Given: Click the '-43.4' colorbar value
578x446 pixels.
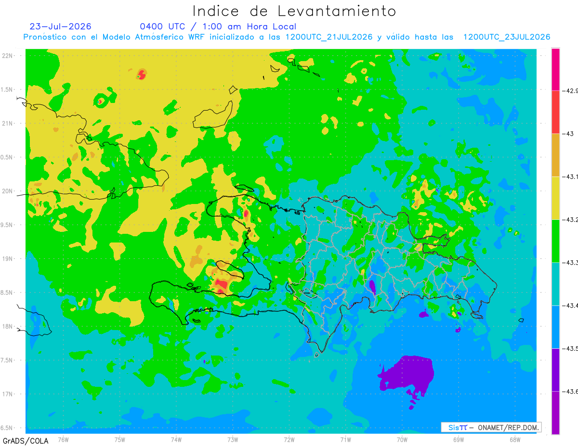Looking at the screenshot, I should (x=570, y=306).
